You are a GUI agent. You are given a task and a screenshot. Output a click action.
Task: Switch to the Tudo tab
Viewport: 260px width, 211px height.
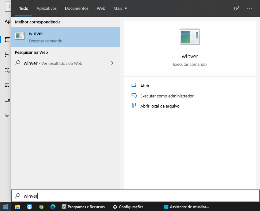tap(23, 9)
